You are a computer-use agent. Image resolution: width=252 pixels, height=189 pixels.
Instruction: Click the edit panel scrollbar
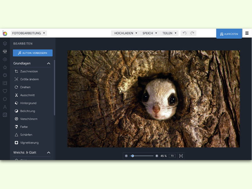[54, 88]
